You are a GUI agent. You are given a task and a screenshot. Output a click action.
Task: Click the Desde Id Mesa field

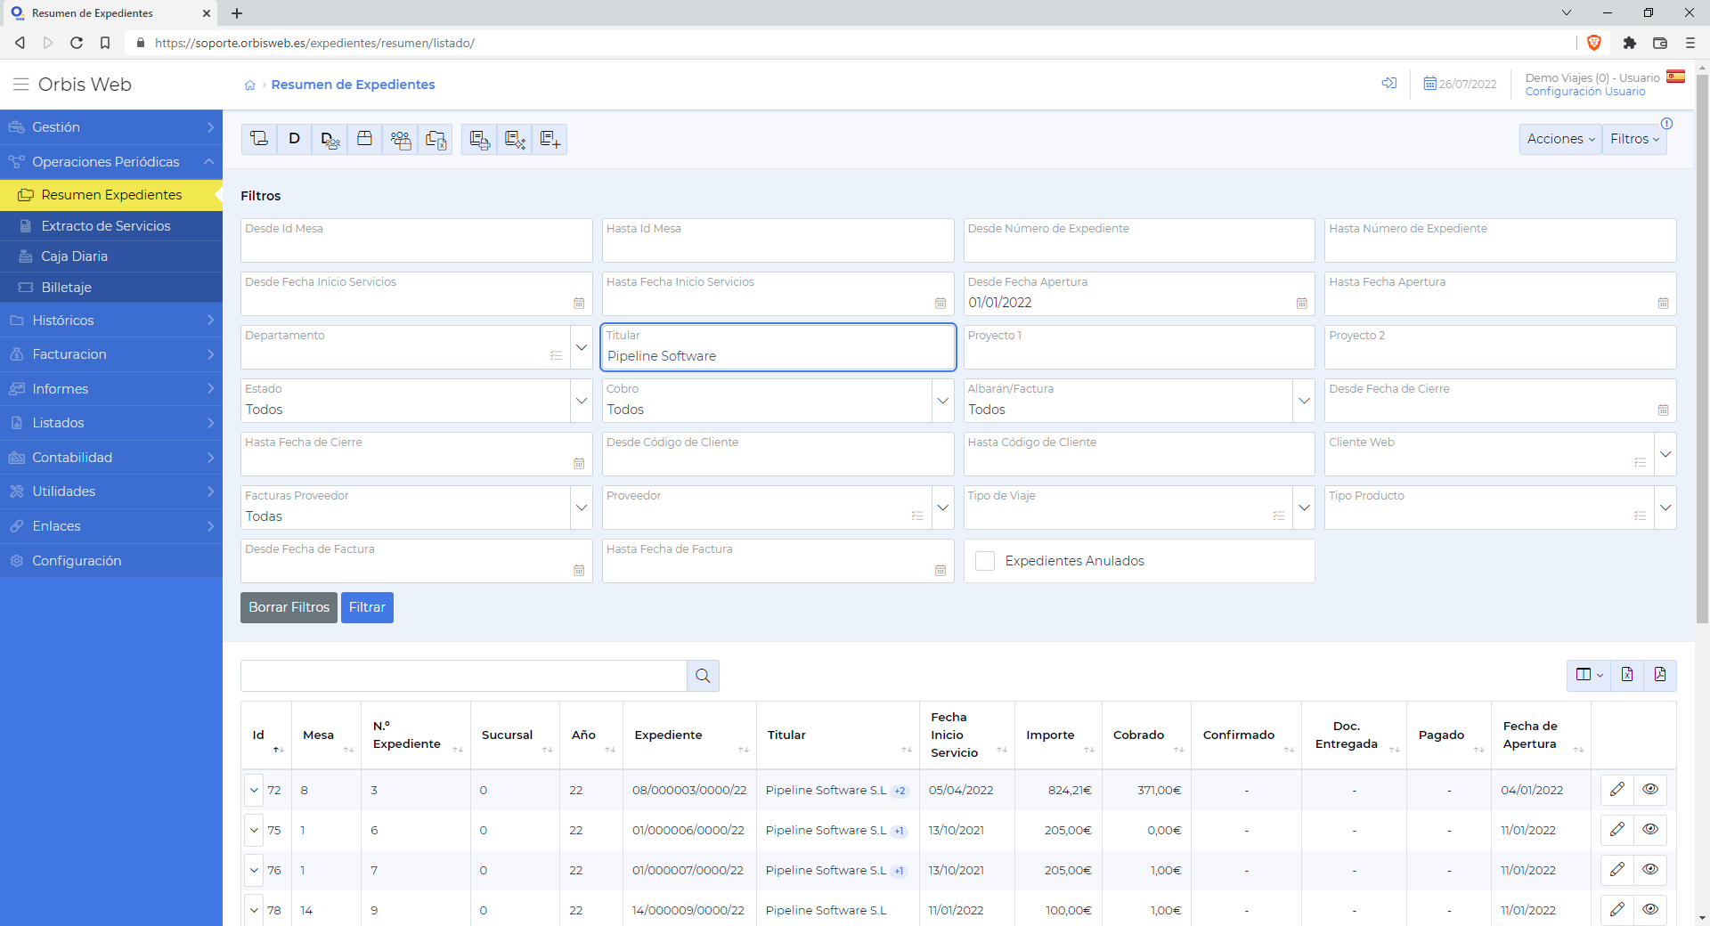417,240
